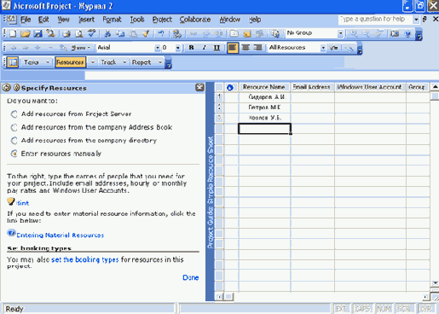Click the New blank project icon
439x314 pixels.
click(x=13, y=33)
